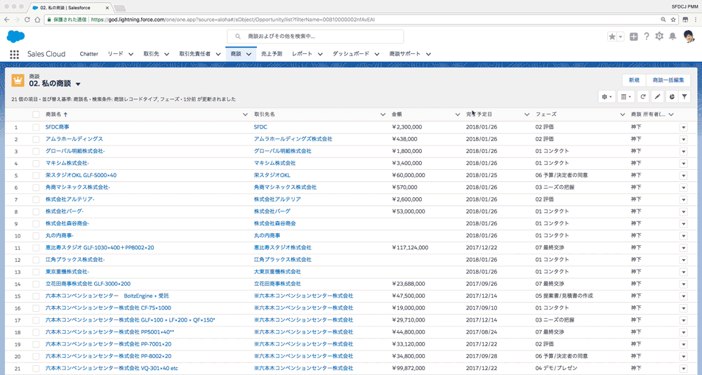Switch to the Chatter tab
The width and height of the screenshot is (702, 375).
89,54
